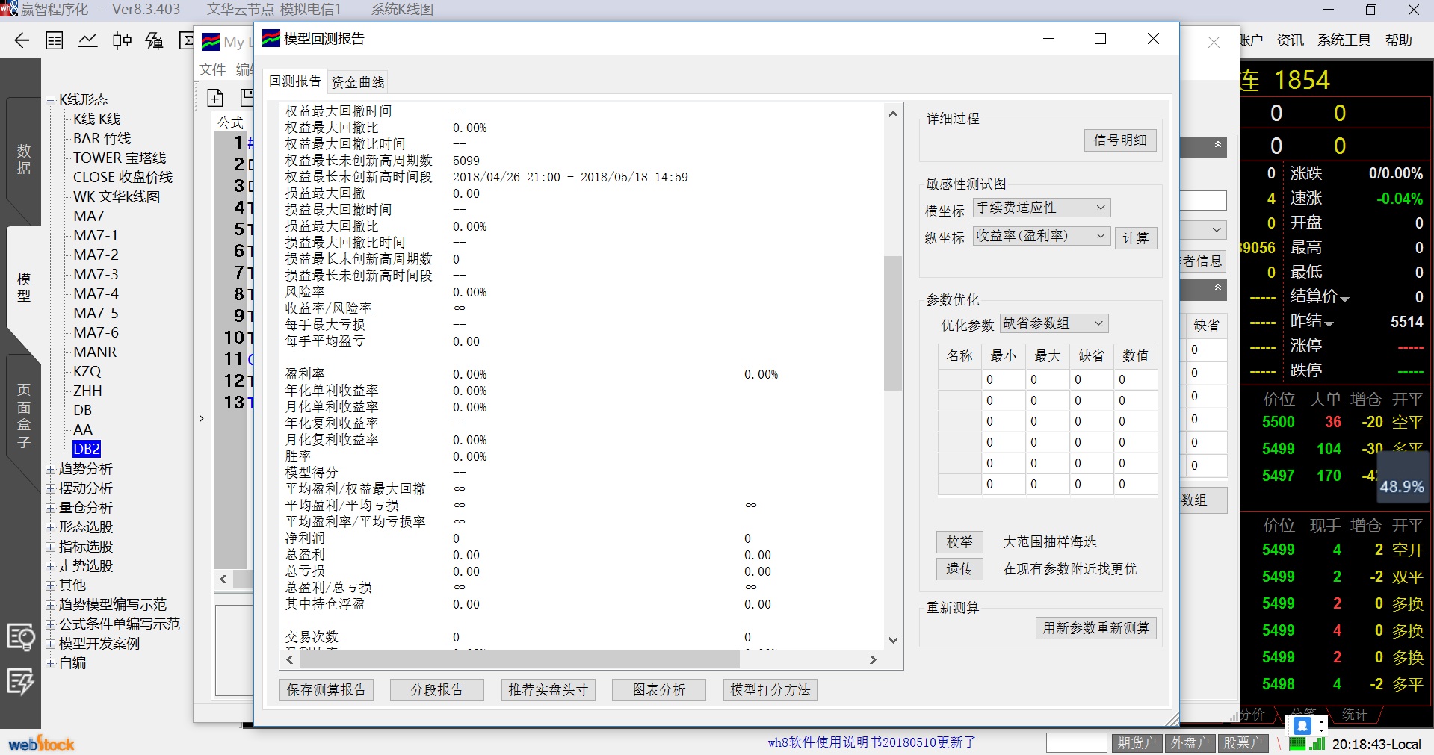This screenshot has height=755, width=1434.
Task: Click the report's vertical scrollbar thumb
Action: [x=892, y=323]
